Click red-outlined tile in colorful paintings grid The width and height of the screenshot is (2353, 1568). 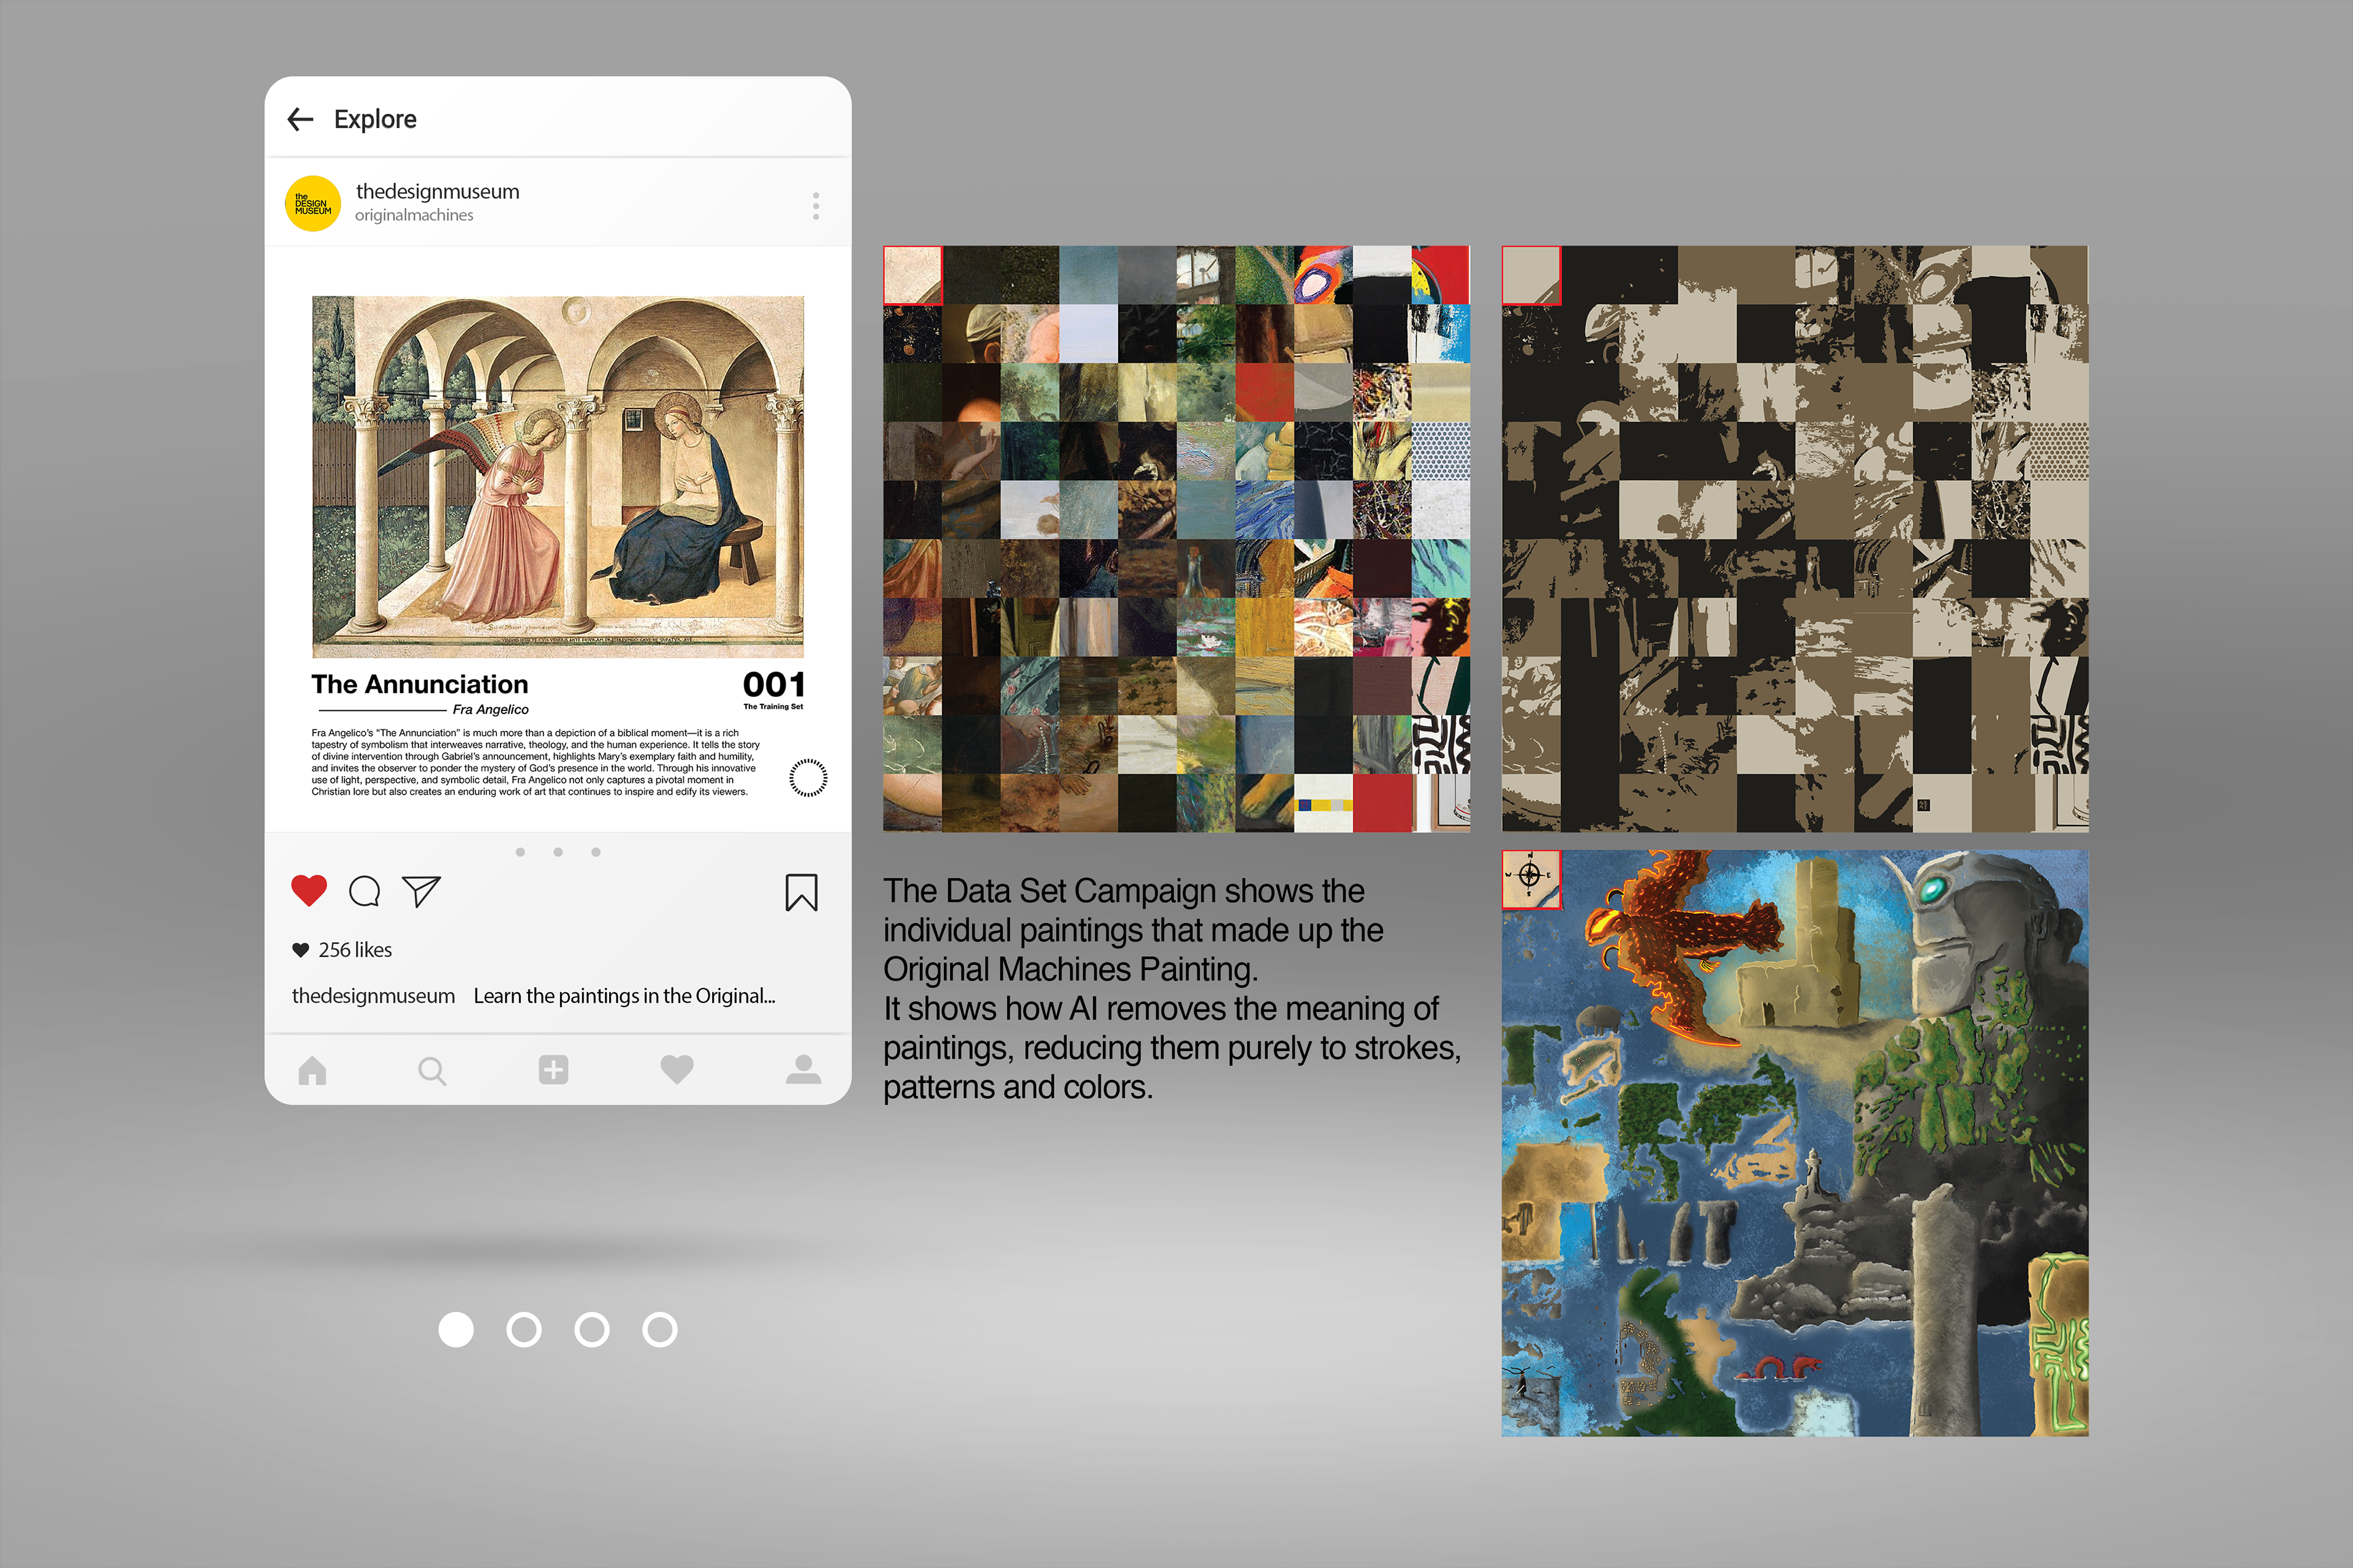pyautogui.click(x=912, y=275)
